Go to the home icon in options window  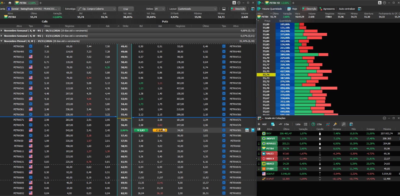click(10, 3)
